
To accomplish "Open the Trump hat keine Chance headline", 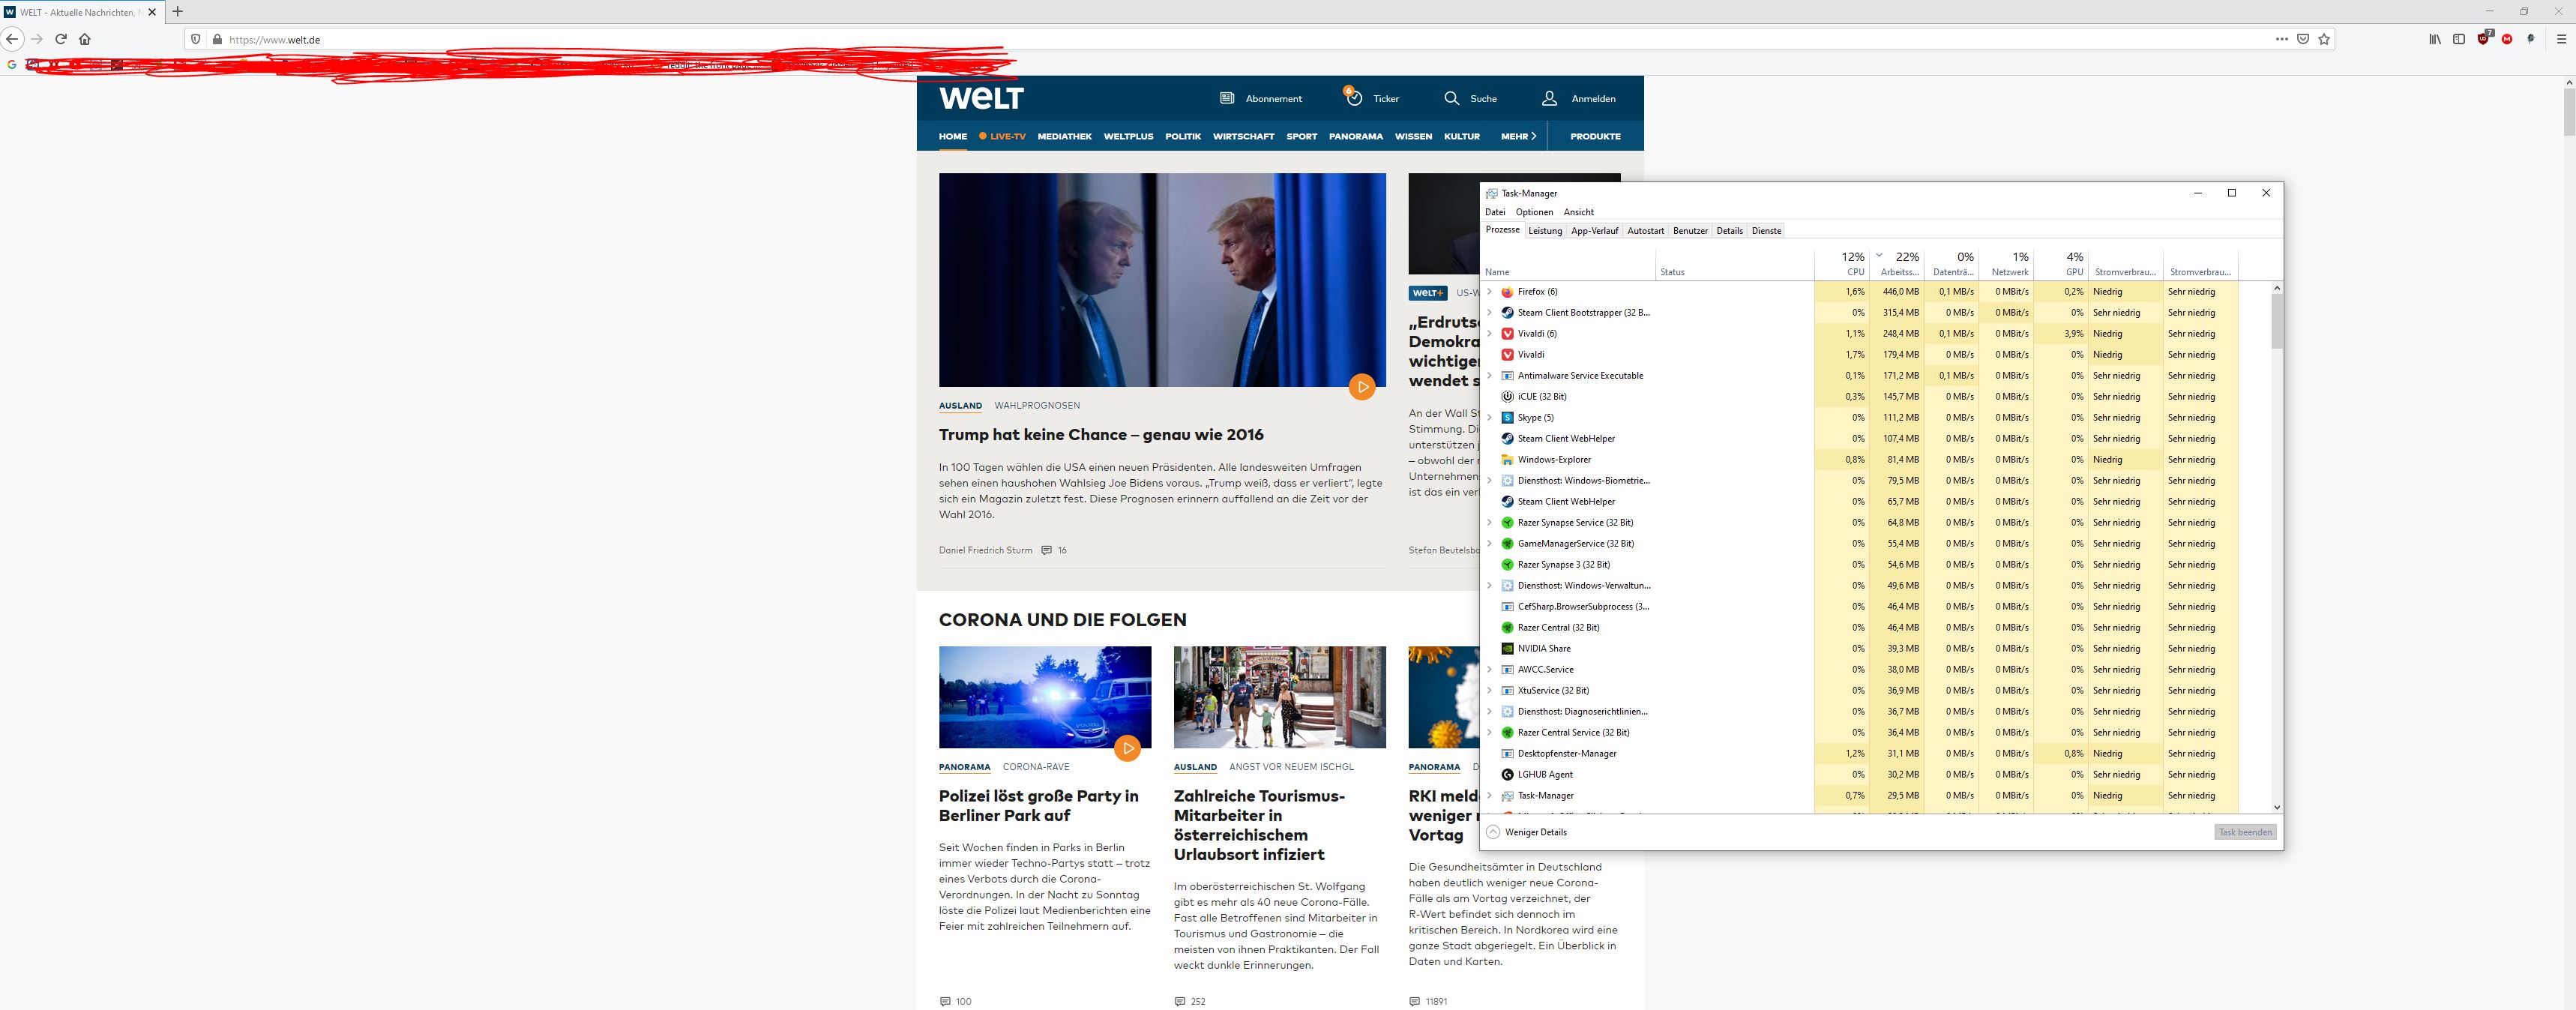I will (1100, 435).
